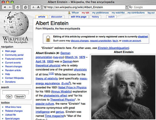Open the Donations link

coord(10,82)
